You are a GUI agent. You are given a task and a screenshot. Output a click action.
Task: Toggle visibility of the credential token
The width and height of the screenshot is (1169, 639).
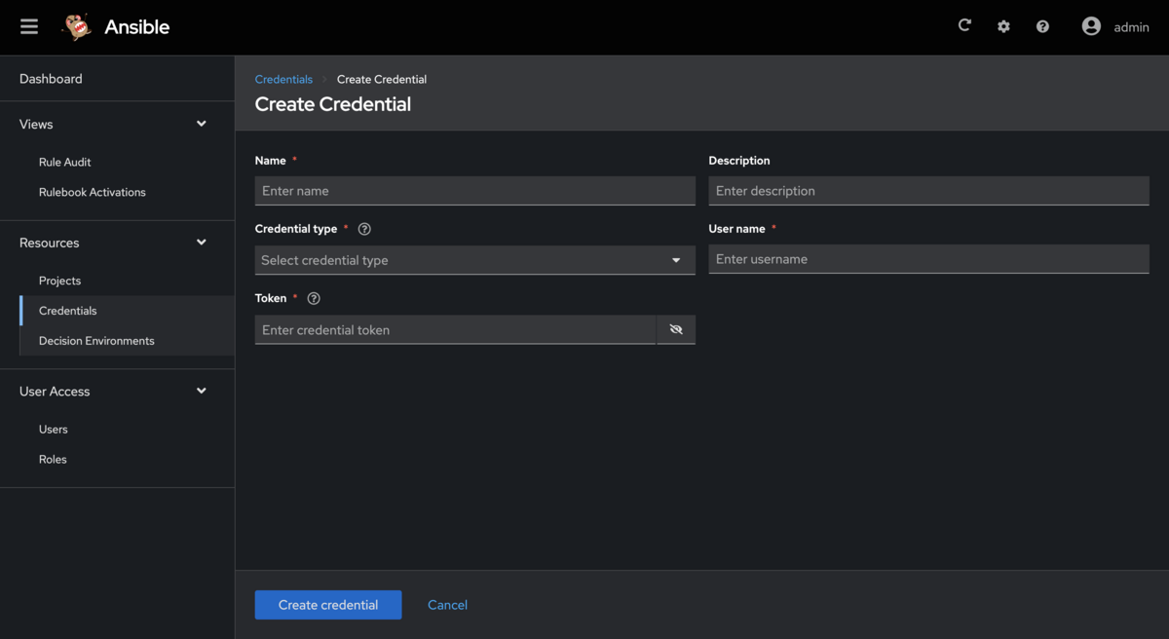[676, 329]
